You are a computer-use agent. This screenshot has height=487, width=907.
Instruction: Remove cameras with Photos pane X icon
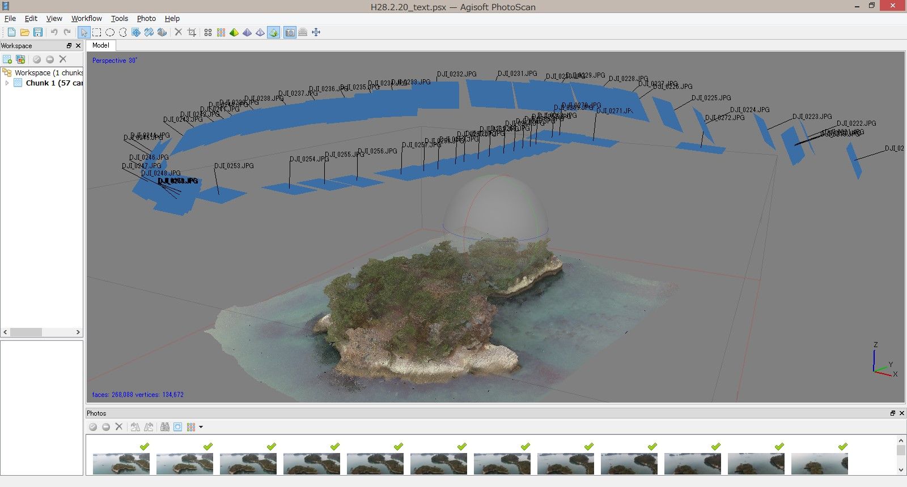(x=119, y=426)
